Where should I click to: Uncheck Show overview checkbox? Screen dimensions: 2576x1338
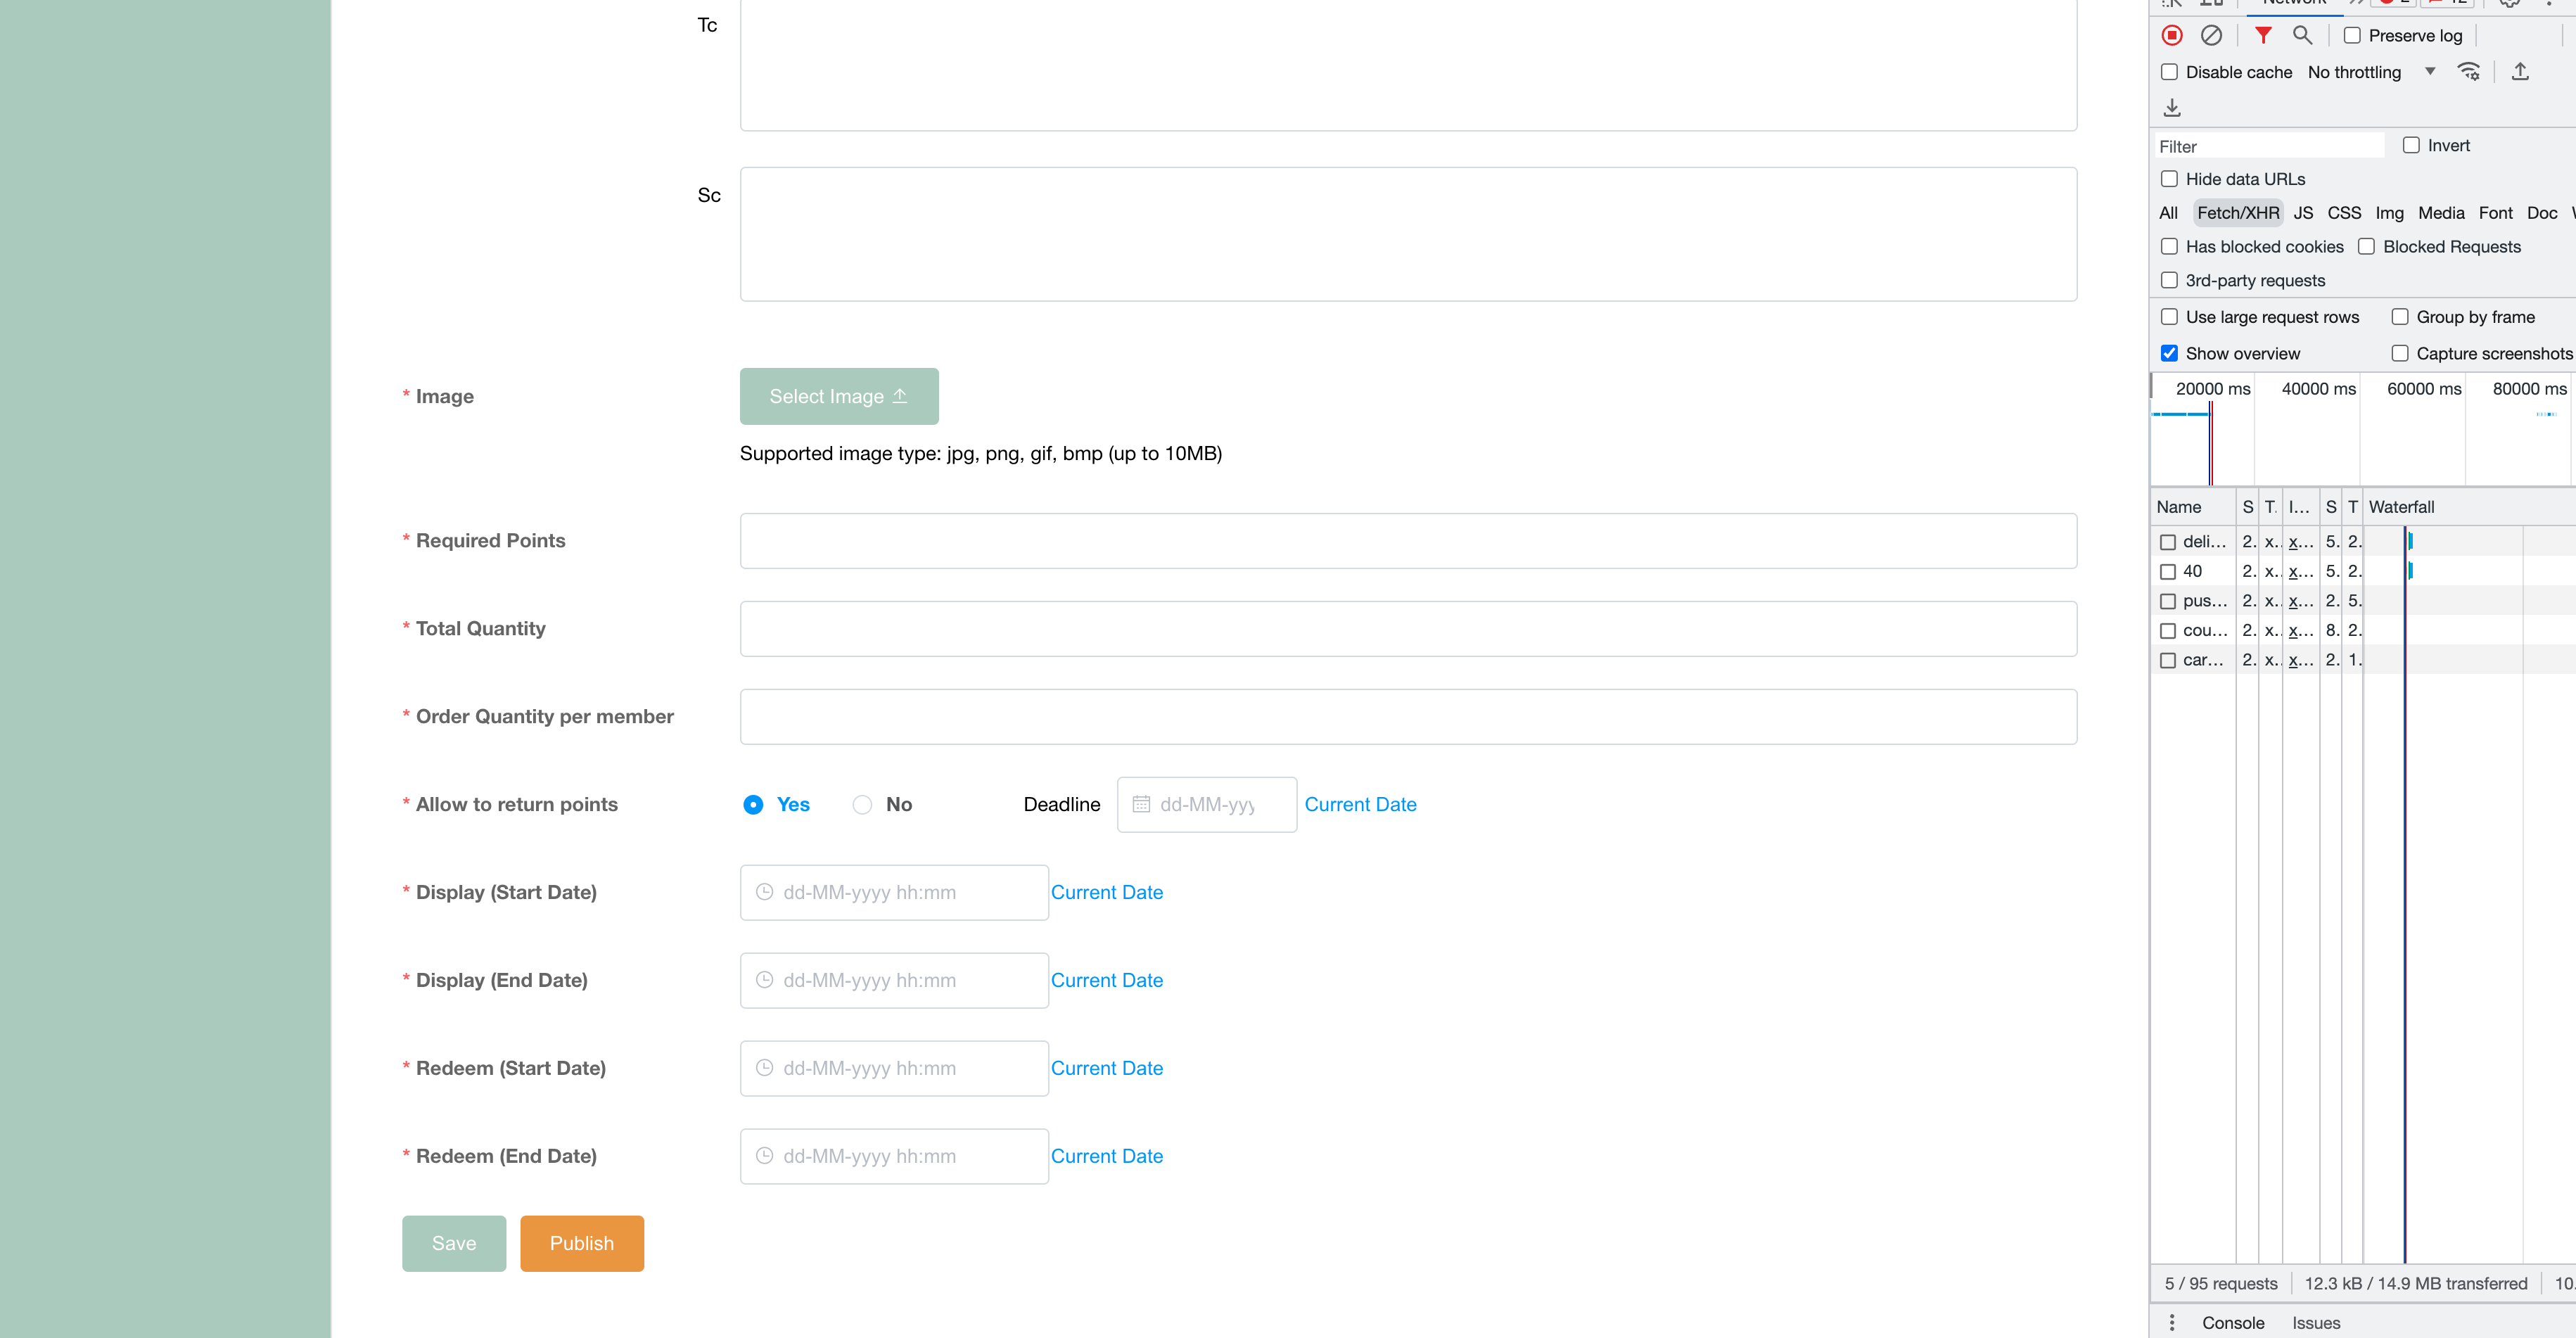tap(2169, 353)
